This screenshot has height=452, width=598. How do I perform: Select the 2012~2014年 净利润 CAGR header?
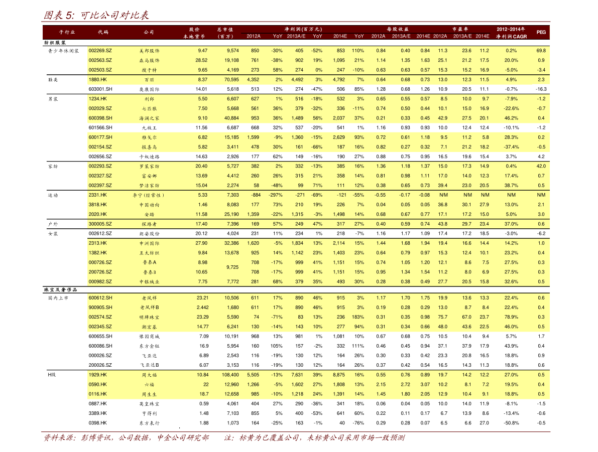(511, 33)
